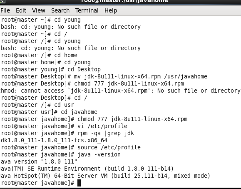Click the 'vi /etc/profile' command line
This screenshot has width=241, height=189.
click(x=64, y=126)
